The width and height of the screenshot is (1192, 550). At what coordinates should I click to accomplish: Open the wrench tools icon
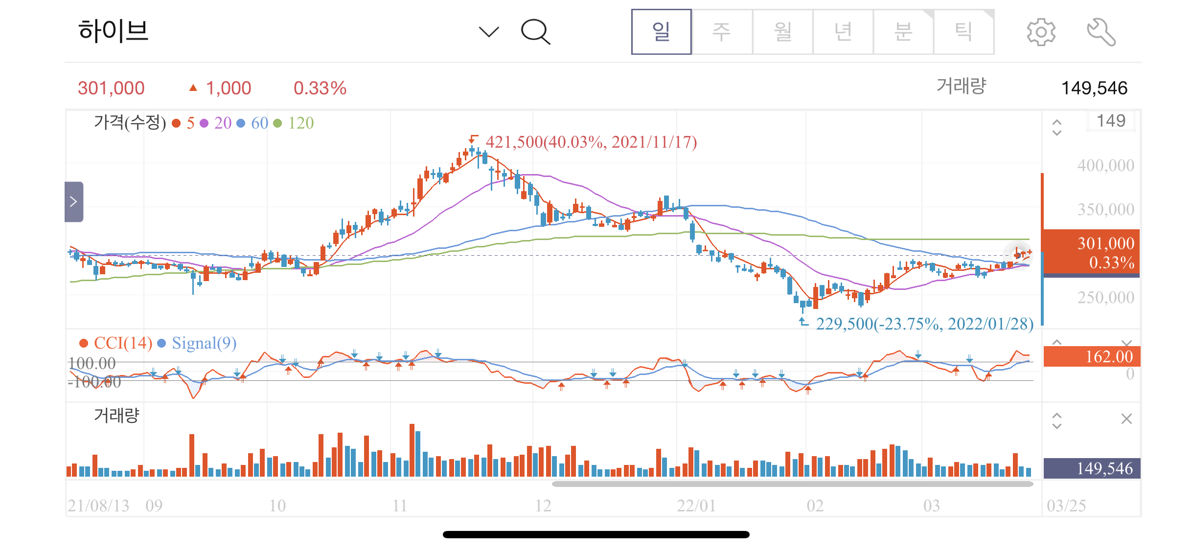1101,32
